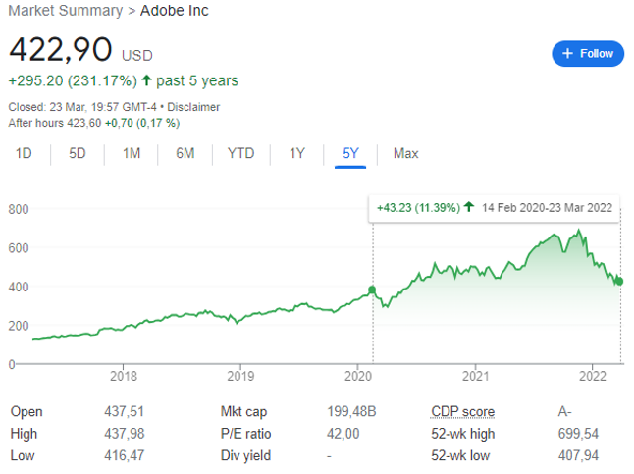
Task: Click the plus icon on Follow
Action: 566,53
